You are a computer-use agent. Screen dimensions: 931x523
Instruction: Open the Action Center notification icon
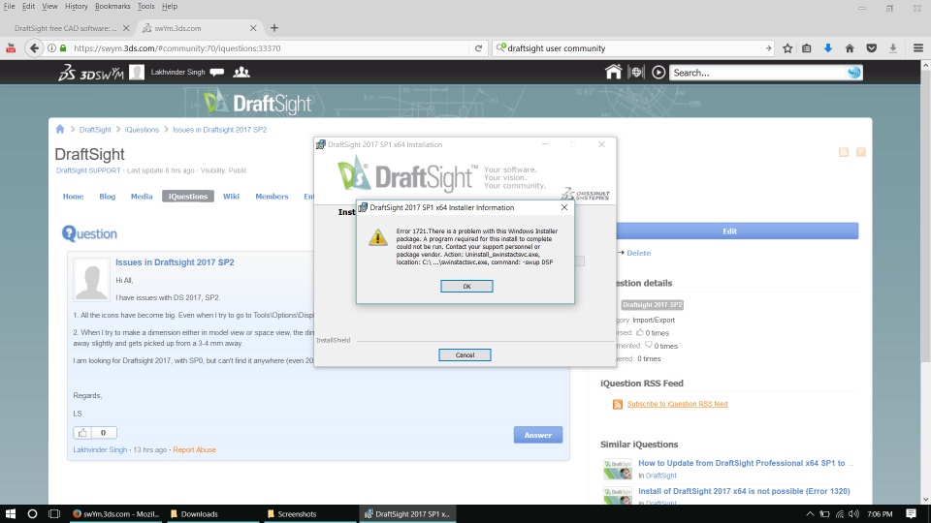(912, 514)
